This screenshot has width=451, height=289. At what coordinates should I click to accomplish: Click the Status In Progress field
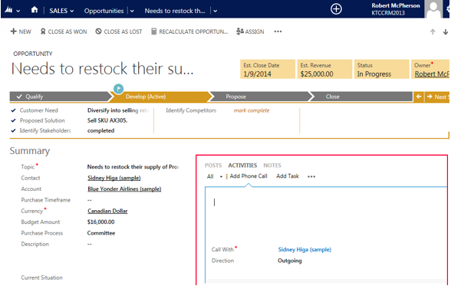(x=381, y=69)
